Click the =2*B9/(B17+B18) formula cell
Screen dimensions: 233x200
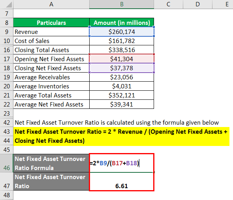point(122,163)
